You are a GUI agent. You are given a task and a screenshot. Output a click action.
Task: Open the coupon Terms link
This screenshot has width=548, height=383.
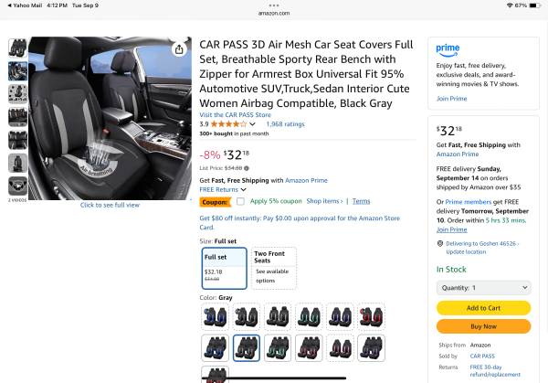[x=361, y=201]
